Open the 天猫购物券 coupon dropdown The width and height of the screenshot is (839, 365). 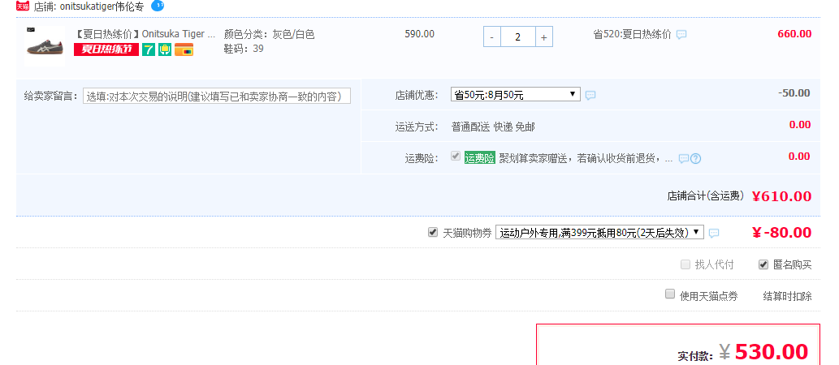(x=600, y=233)
